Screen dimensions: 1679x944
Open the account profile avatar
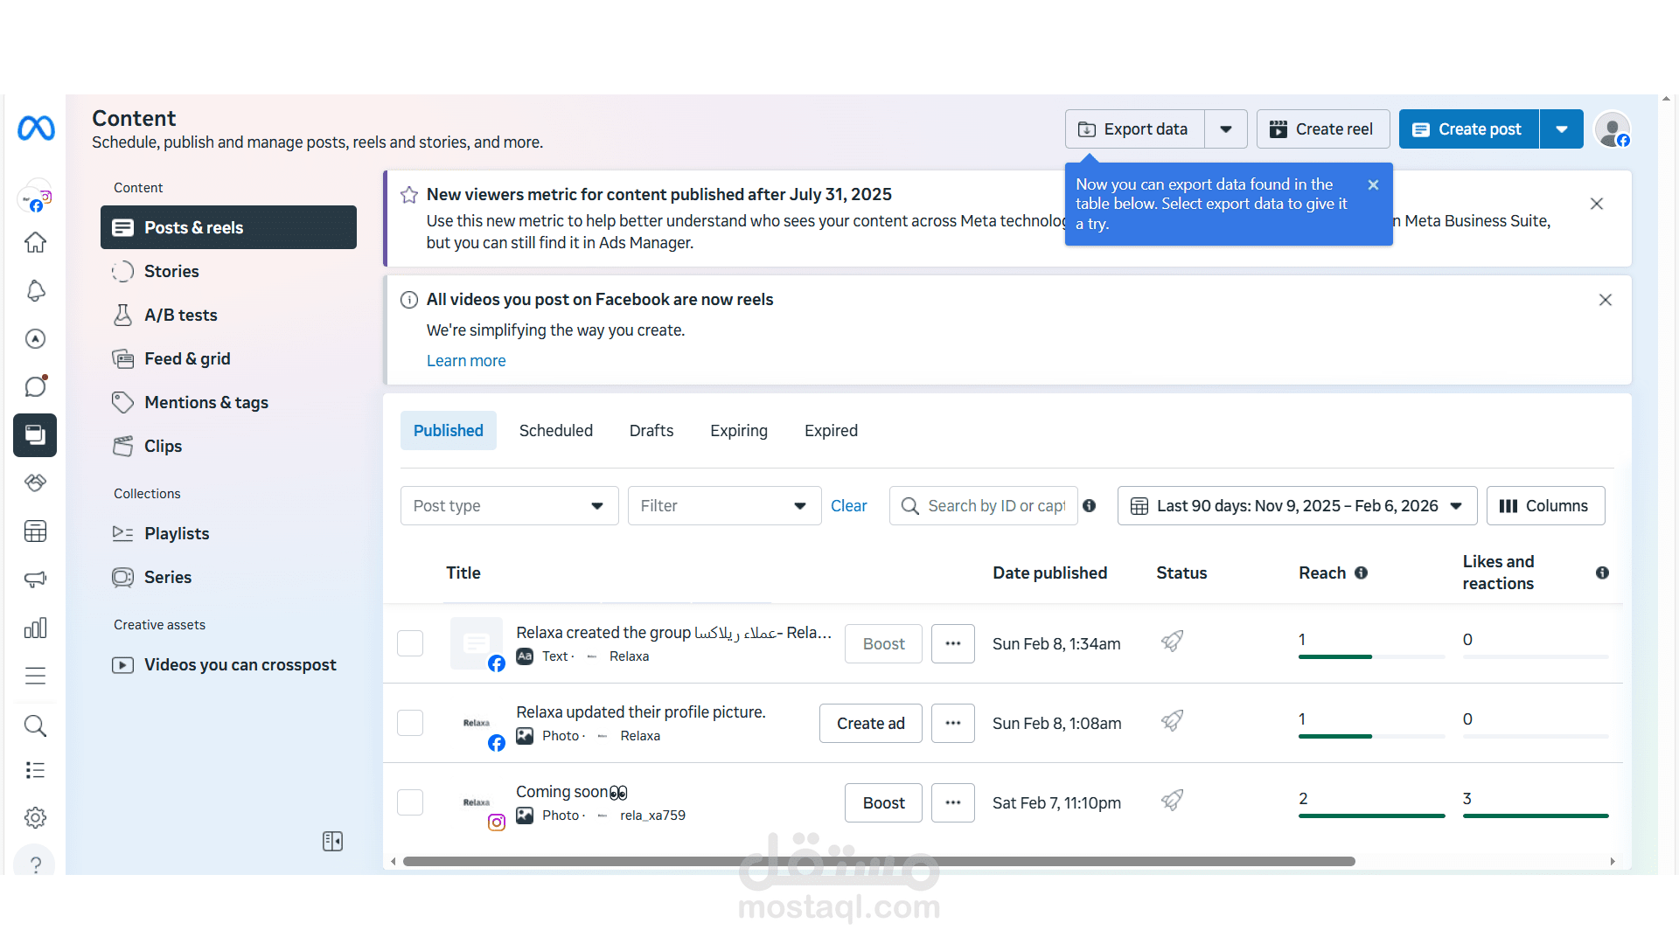pos(1612,129)
